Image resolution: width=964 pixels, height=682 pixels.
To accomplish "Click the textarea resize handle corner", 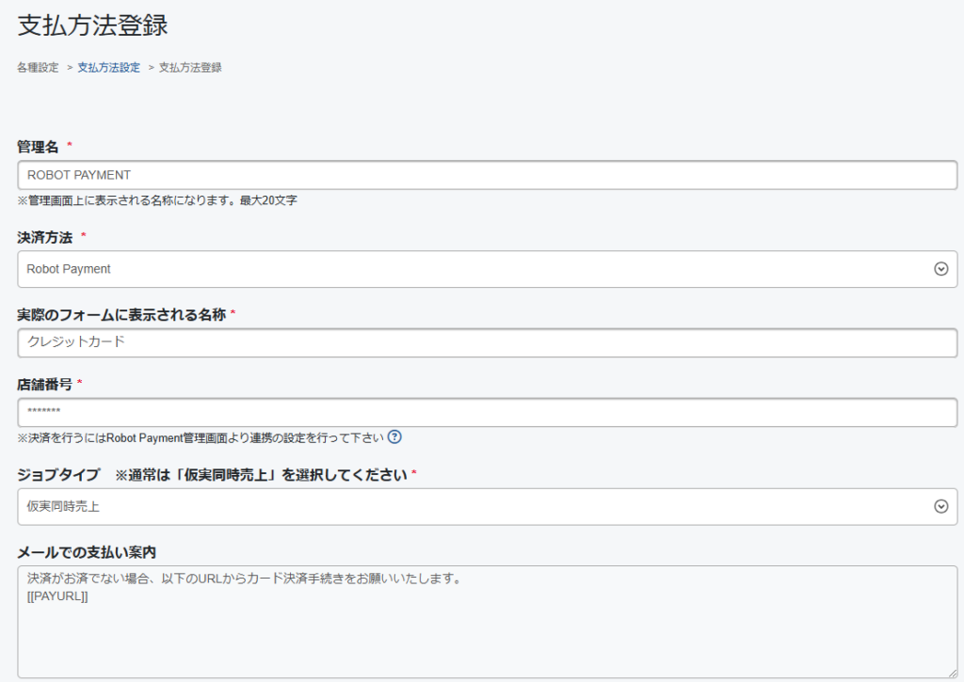I will click(x=953, y=673).
